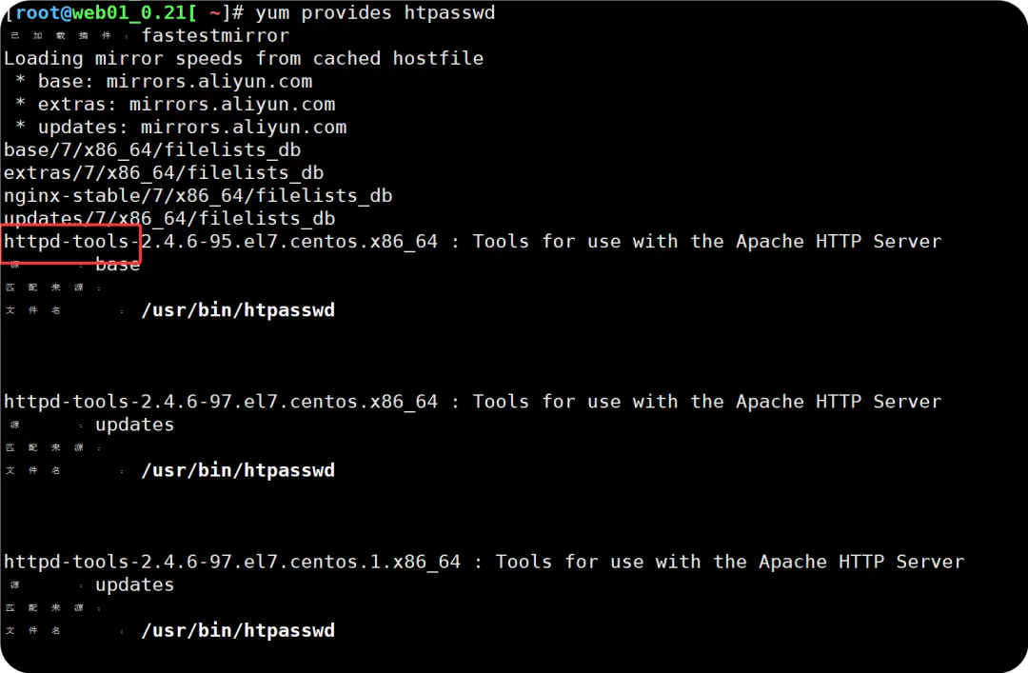Click second /usr/bin/htpasswd file path
The width and height of the screenshot is (1028, 673).
click(238, 470)
